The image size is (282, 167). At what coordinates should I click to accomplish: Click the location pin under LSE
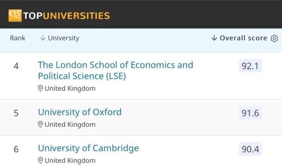click(40, 89)
